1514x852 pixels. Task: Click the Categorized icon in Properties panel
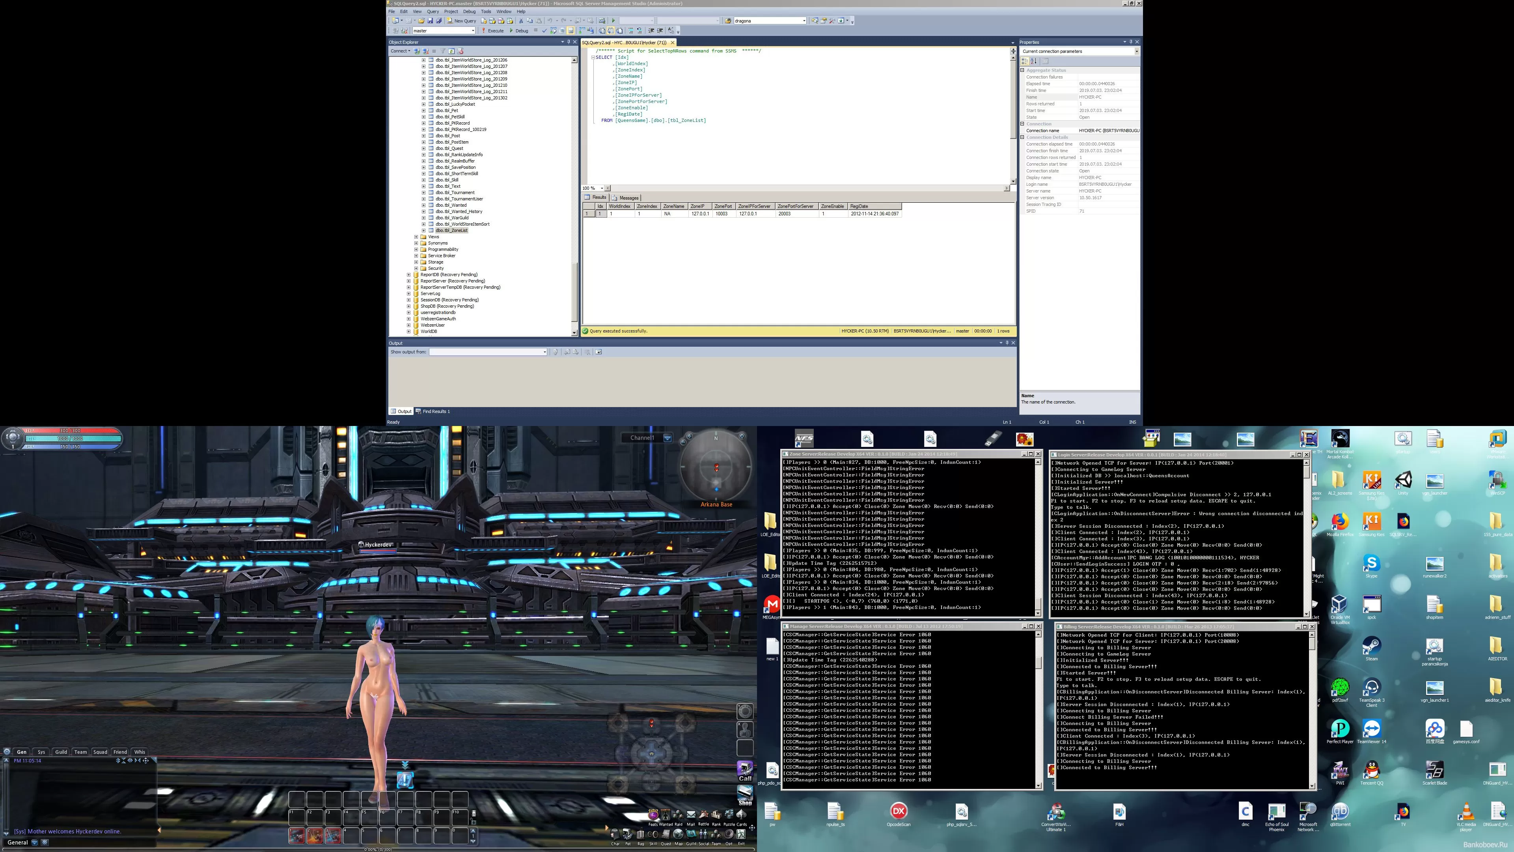coord(1025,61)
